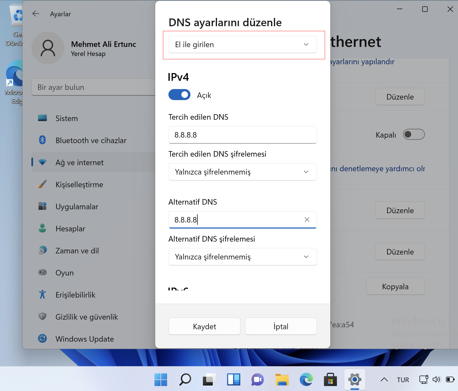
Task: Turn off the IPv4 toggle
Action: [179, 95]
